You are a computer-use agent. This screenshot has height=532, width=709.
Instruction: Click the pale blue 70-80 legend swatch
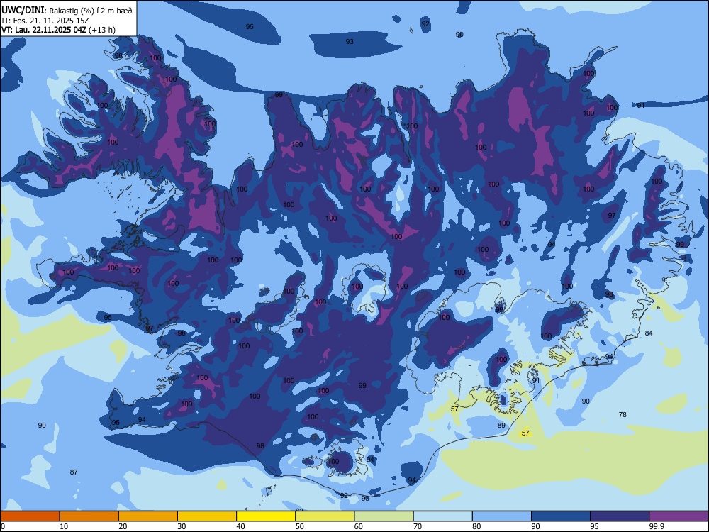[x=442, y=516]
